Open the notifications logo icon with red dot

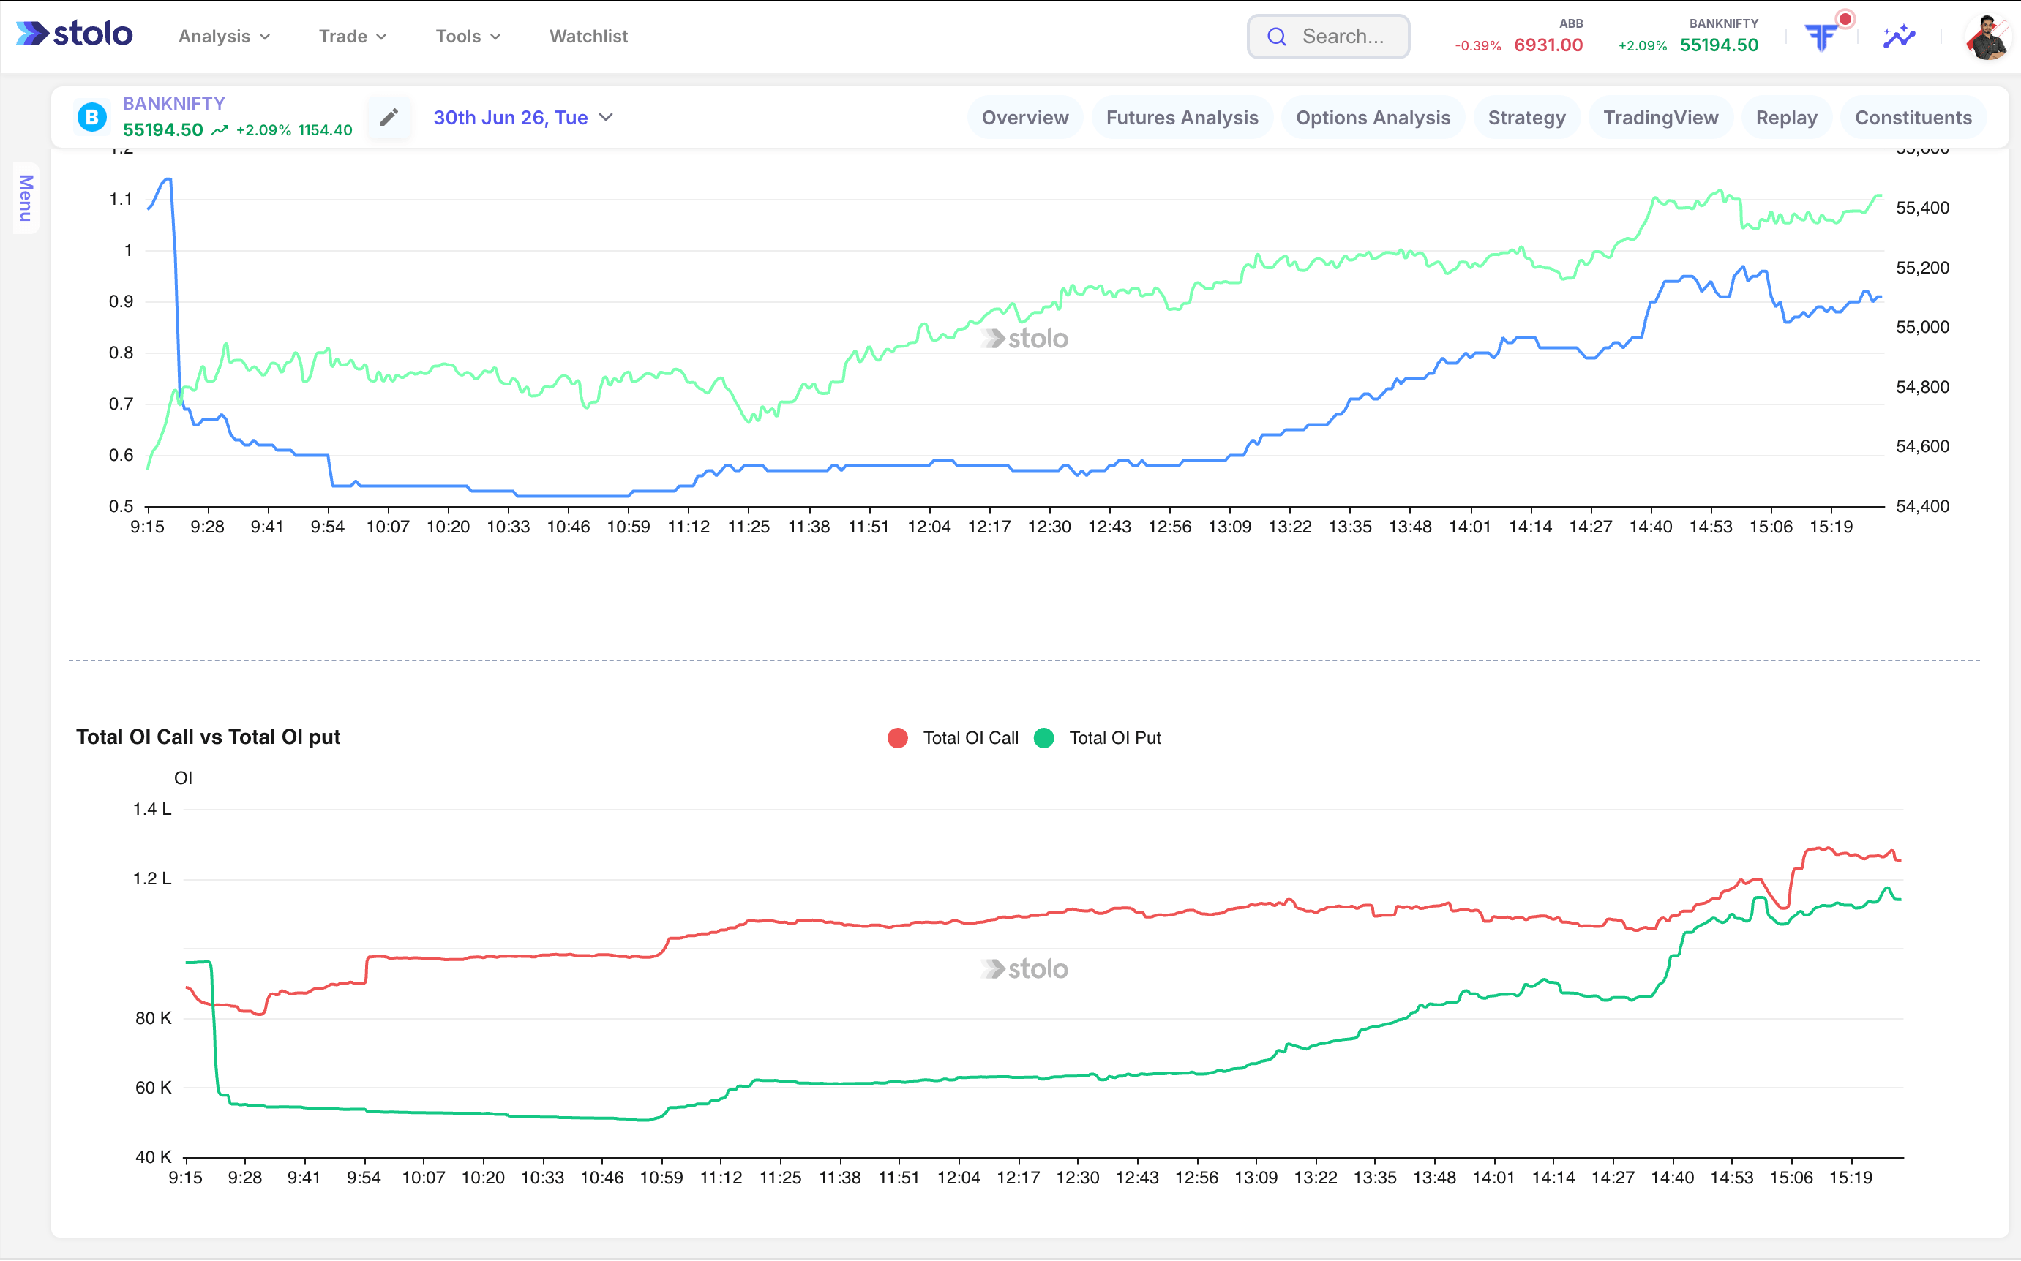1823,36
